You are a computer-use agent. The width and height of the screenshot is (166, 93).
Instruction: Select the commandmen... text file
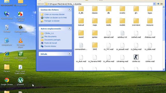pyautogui.click(x=81, y=47)
